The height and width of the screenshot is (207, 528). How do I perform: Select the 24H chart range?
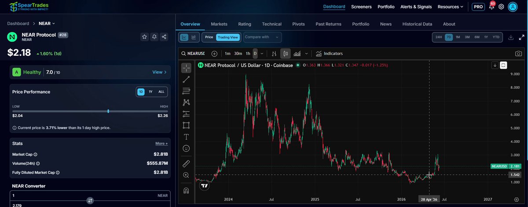click(x=439, y=37)
